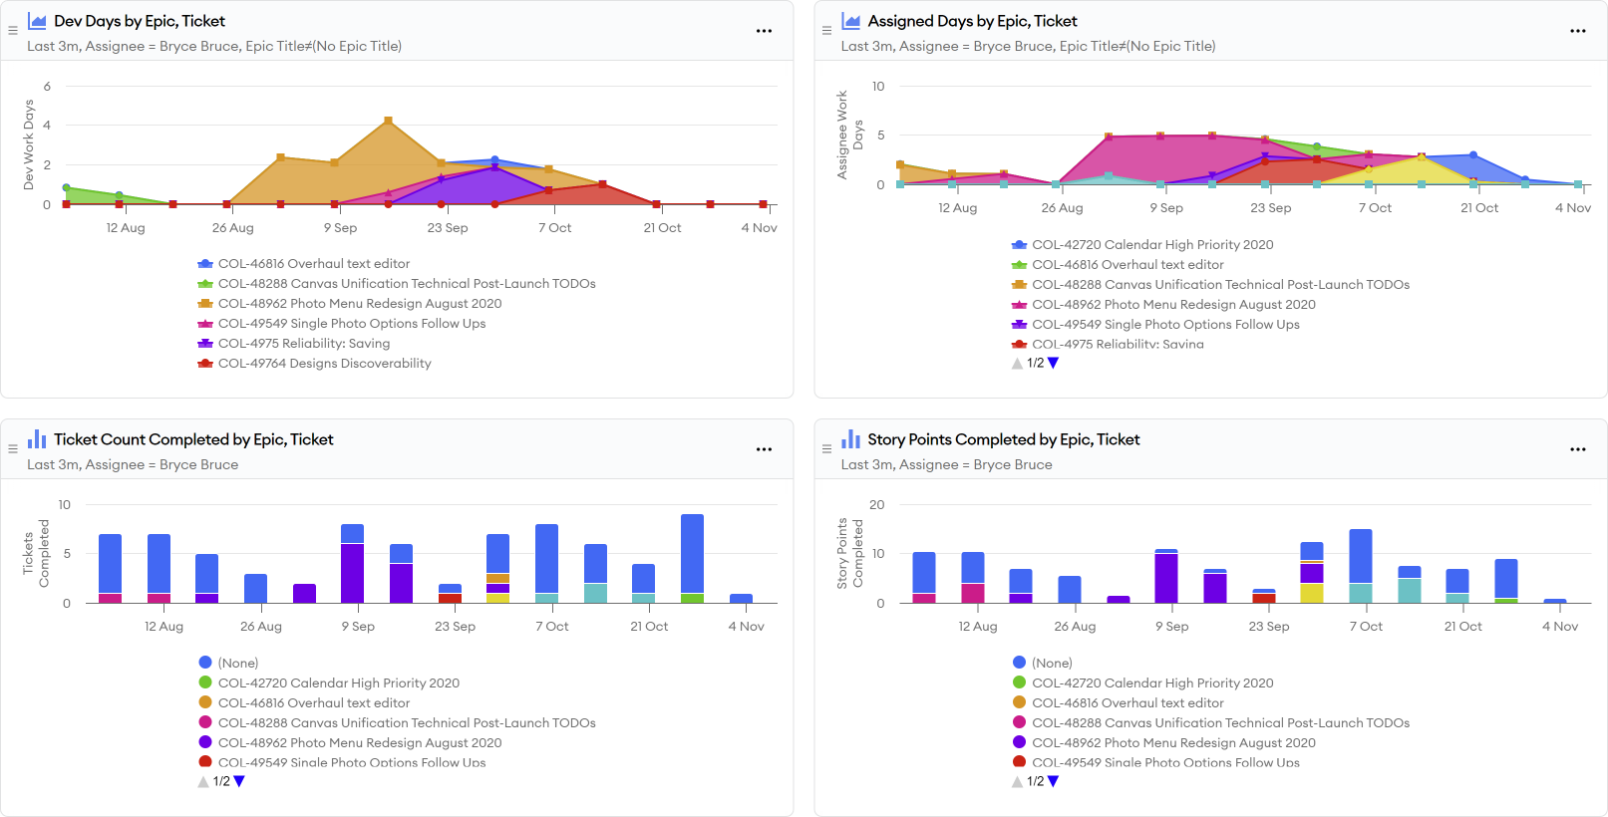Open options menu for Dev Days panel

(x=764, y=31)
